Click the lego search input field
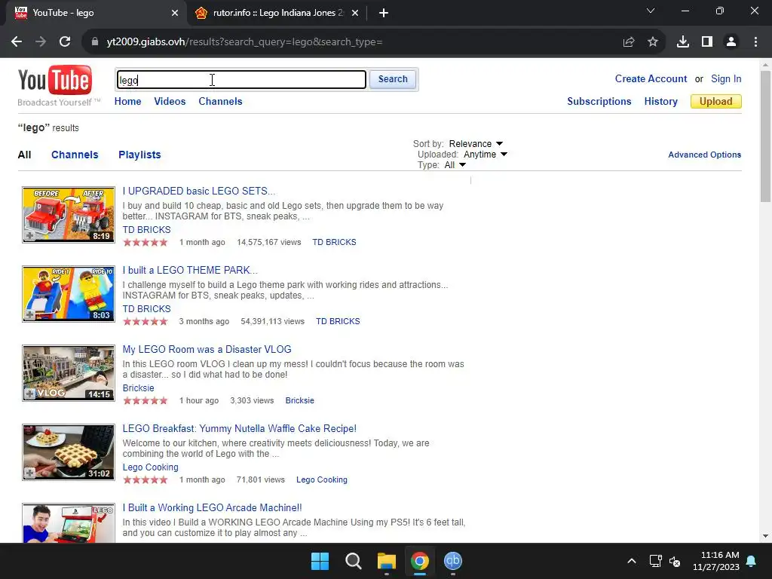772x579 pixels. click(x=241, y=80)
